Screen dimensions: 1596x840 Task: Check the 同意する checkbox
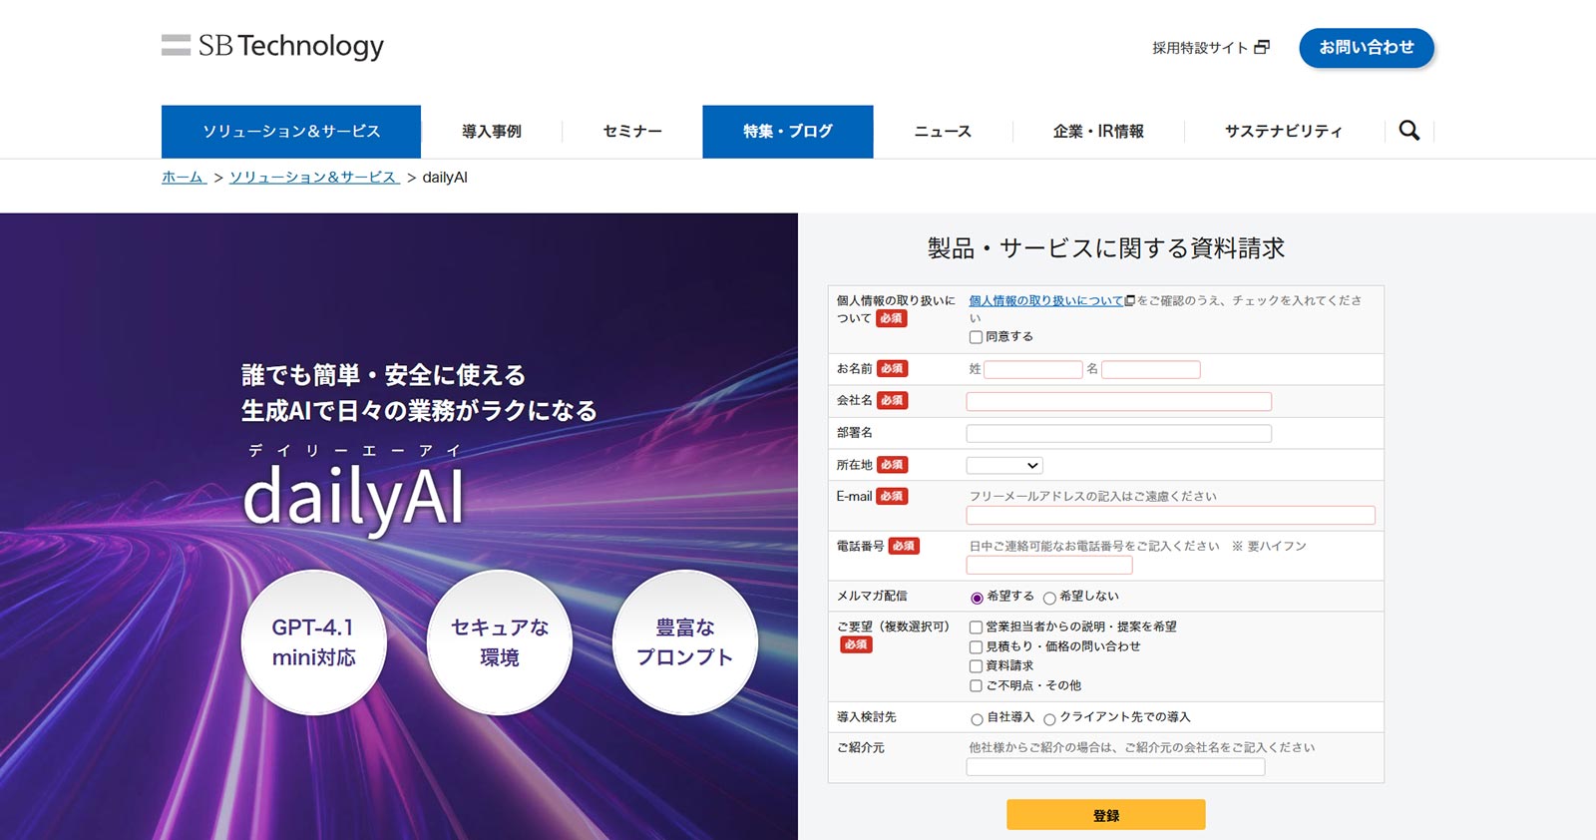coord(976,337)
